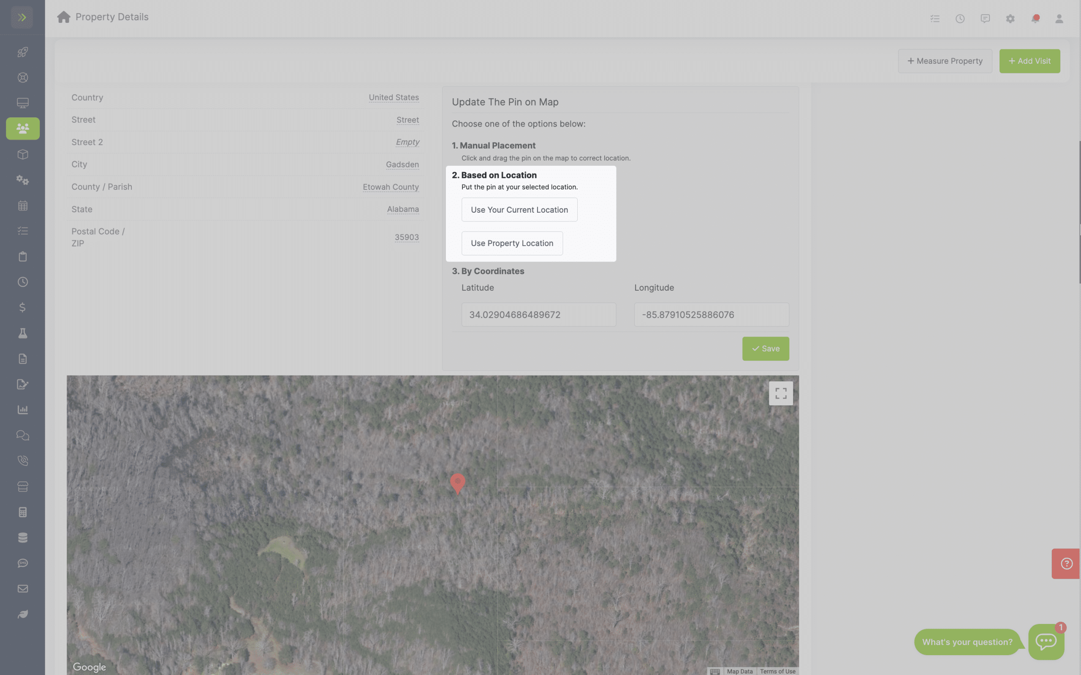
Task: Open the bar chart reports icon in the sidebar
Action: coord(23,410)
